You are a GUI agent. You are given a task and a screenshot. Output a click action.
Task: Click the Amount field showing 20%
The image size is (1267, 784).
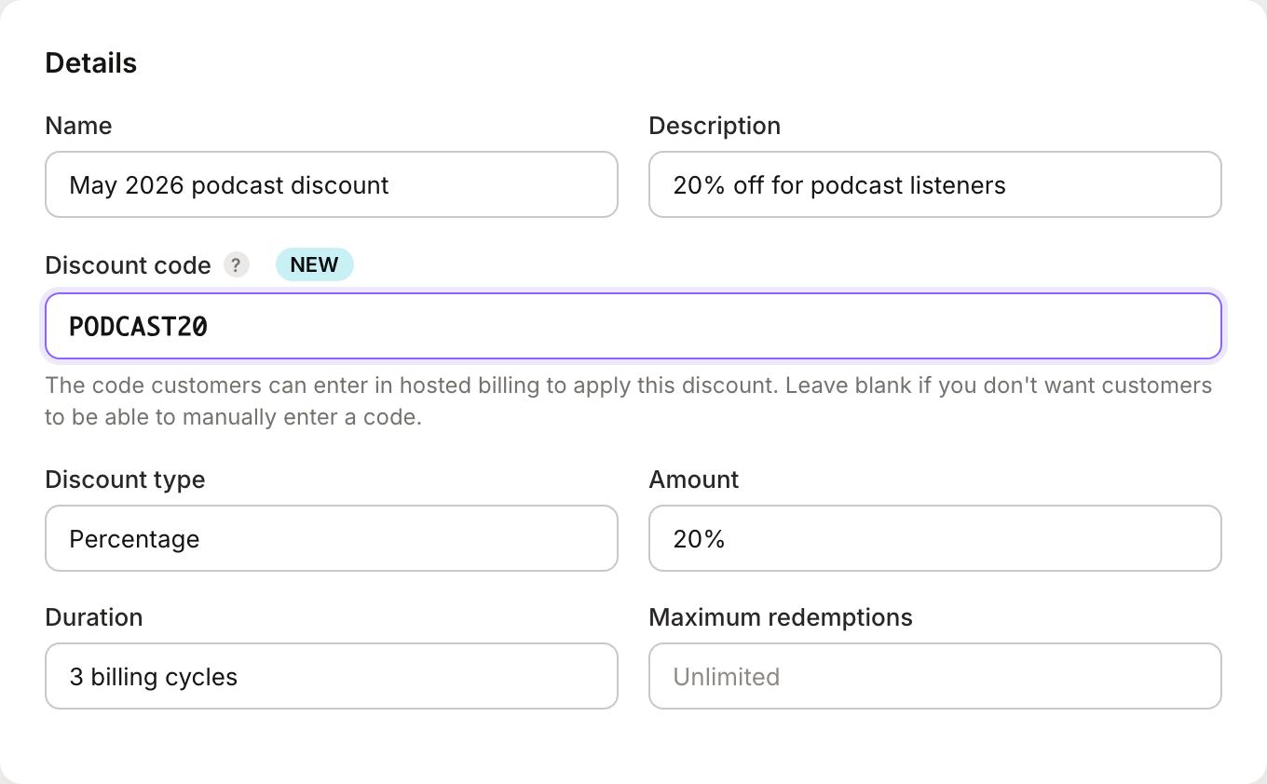pos(934,538)
